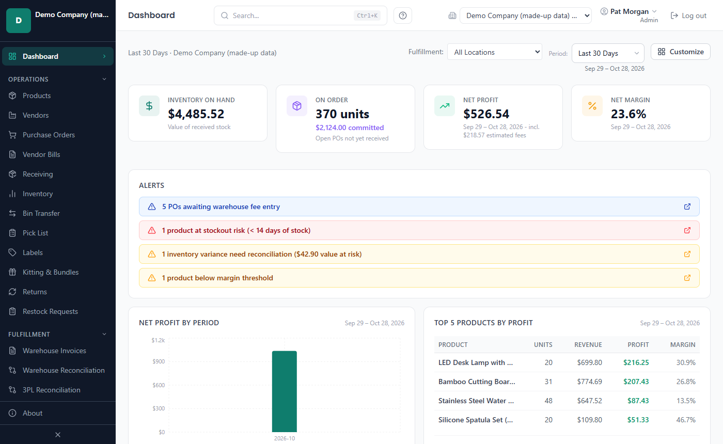Go to Vendor Bills in the sidebar
Viewport: 723px width, 444px height.
coord(58,154)
